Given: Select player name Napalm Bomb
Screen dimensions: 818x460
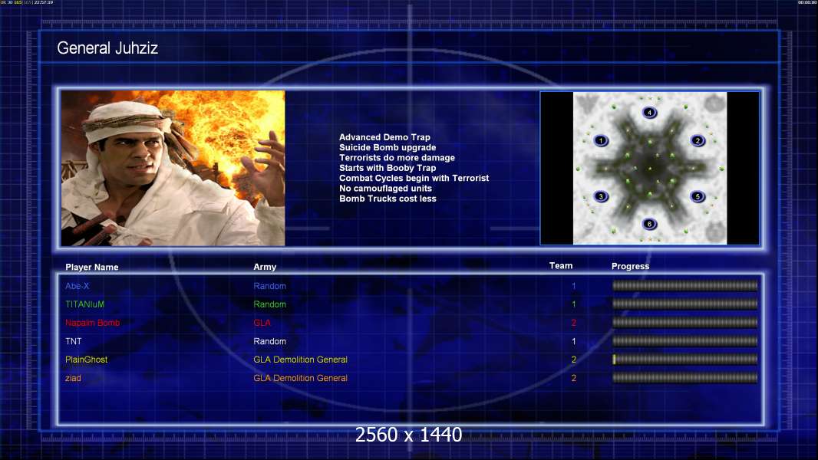Looking at the screenshot, I should click(x=92, y=323).
